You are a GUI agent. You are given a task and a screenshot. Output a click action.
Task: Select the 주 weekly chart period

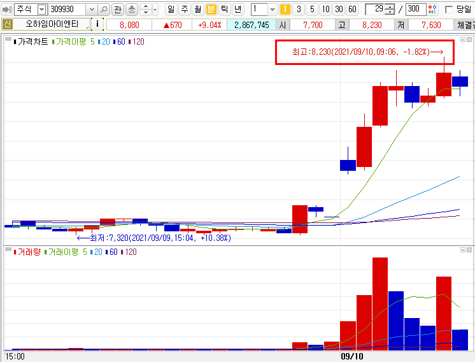pyautogui.click(x=185, y=9)
